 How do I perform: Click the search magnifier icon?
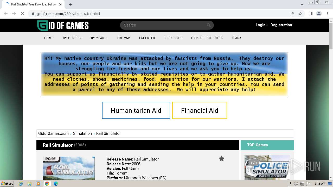point(209,25)
